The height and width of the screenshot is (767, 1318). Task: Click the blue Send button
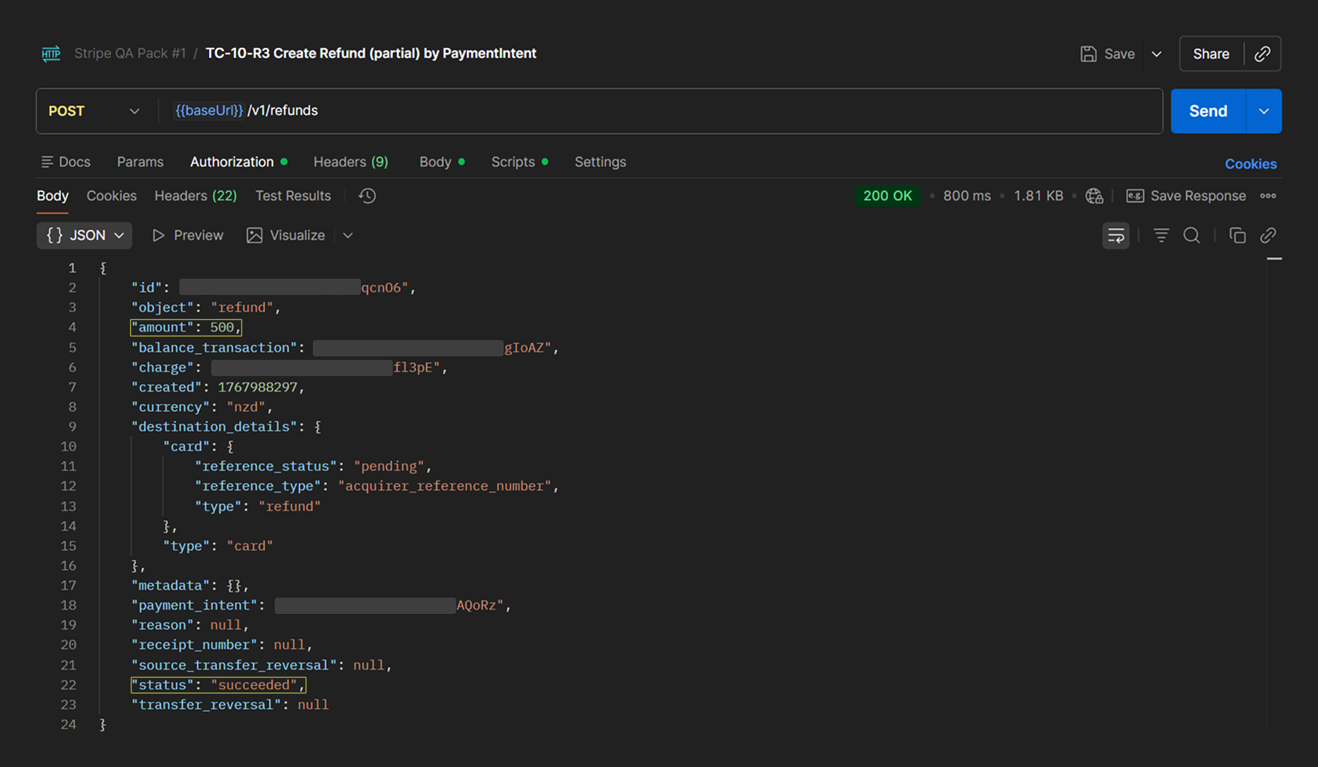1208,111
